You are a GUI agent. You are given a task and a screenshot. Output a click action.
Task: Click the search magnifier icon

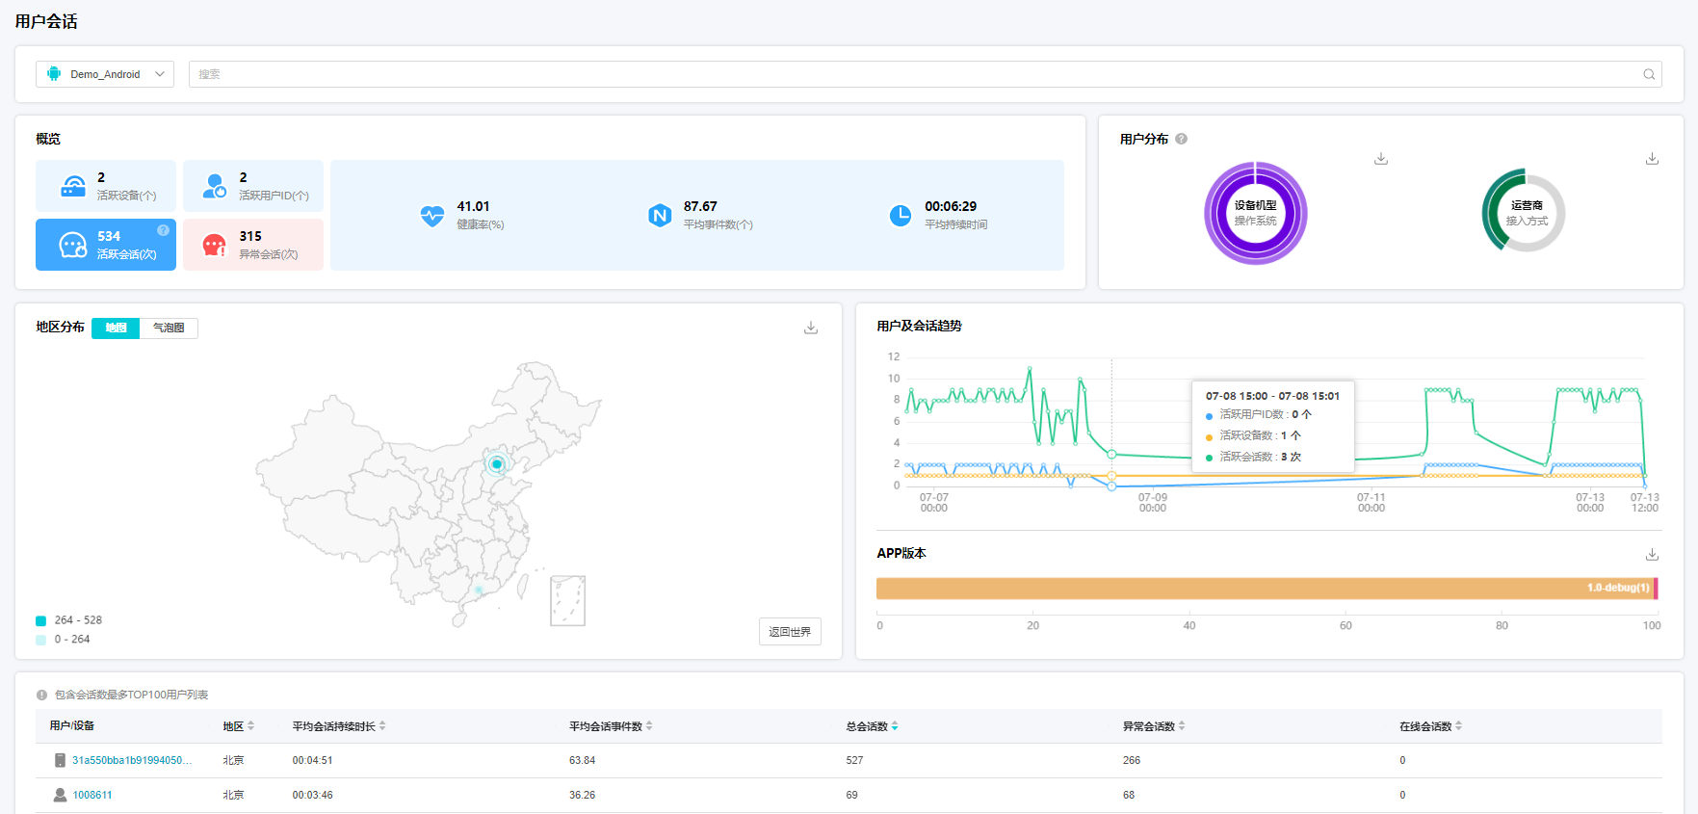pyautogui.click(x=1649, y=74)
